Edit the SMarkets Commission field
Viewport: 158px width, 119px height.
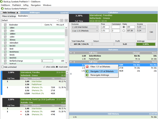(116, 31)
